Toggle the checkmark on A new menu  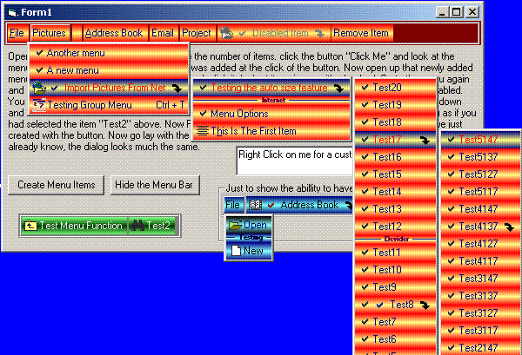[x=40, y=69]
